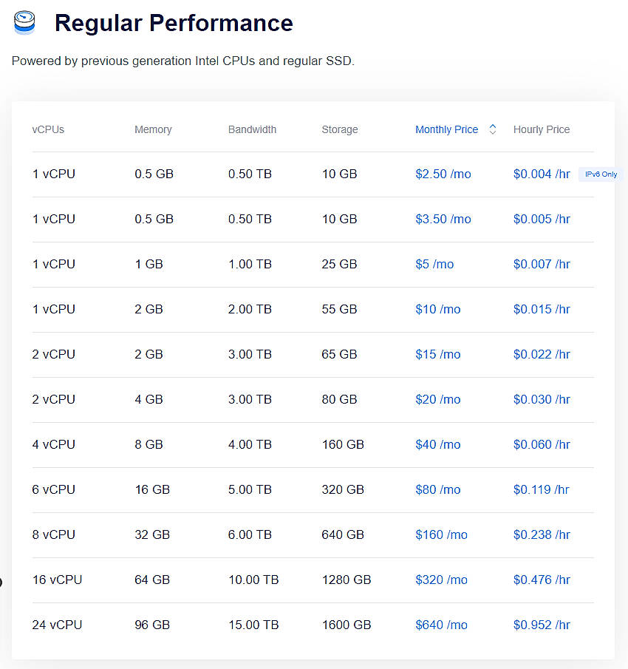Click the vCPUs column header
This screenshot has width=628, height=669.
[x=48, y=129]
